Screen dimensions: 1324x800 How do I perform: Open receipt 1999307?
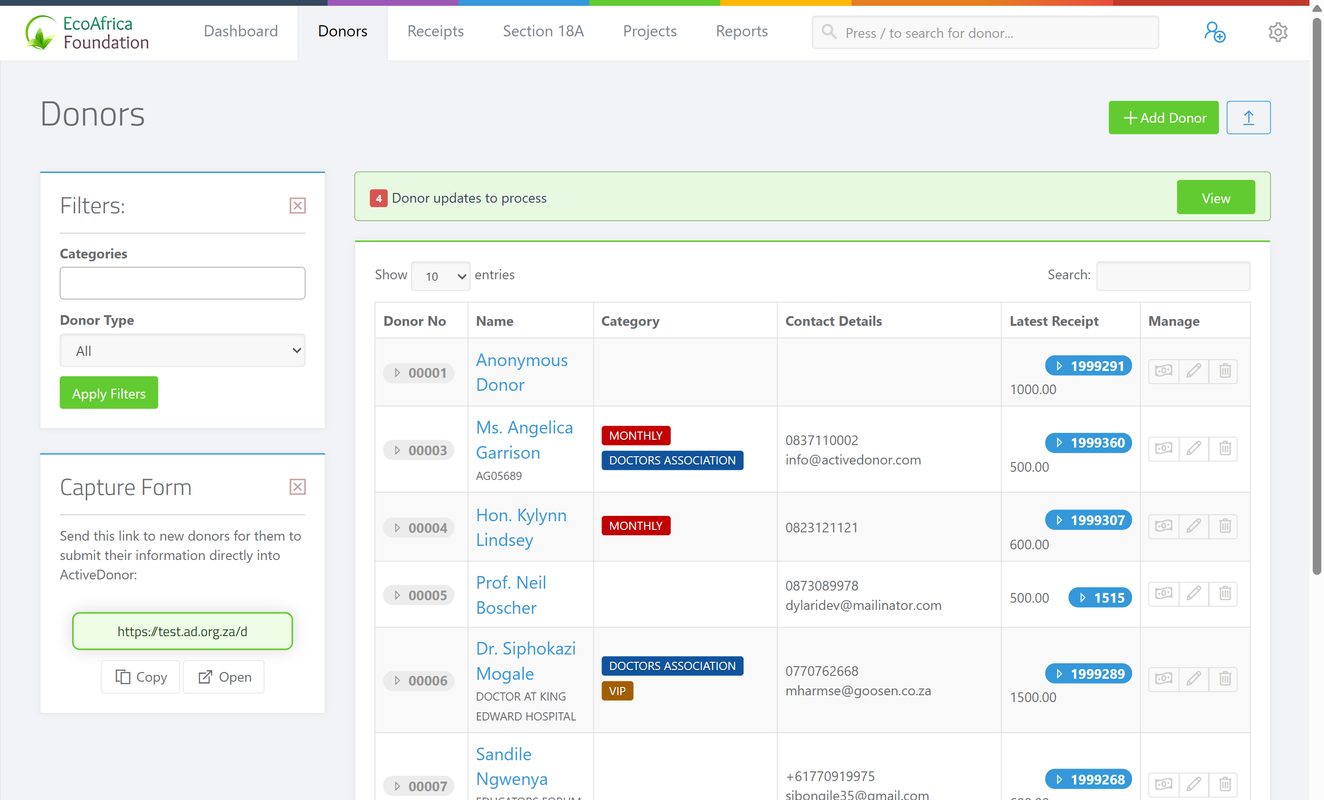pyautogui.click(x=1088, y=520)
